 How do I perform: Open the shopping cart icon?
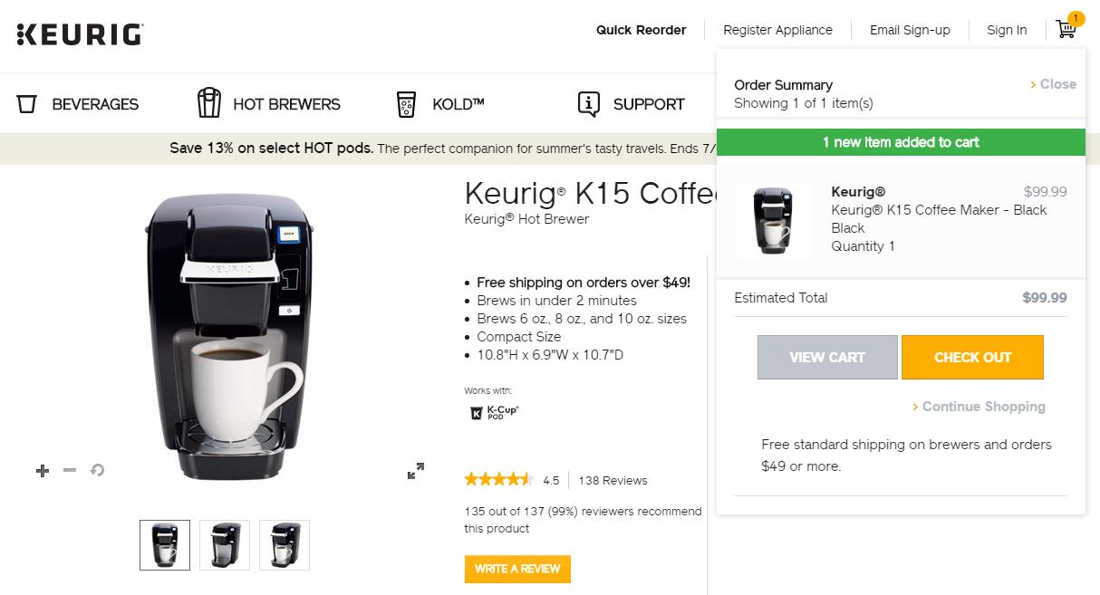coord(1066,29)
